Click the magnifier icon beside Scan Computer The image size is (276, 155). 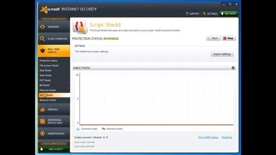42,39
